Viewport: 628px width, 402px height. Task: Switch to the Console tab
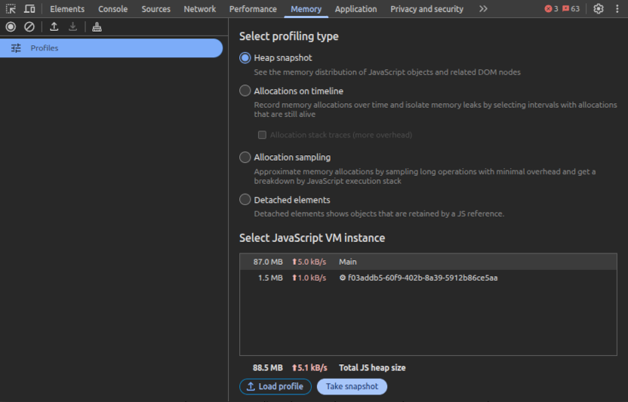[x=113, y=9]
